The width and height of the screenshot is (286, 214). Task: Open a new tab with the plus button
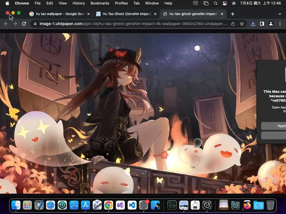pos(233,14)
